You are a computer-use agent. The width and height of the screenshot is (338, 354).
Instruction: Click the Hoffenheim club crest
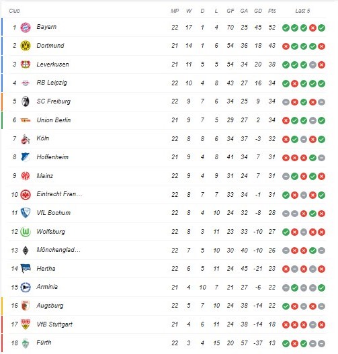tap(26, 157)
